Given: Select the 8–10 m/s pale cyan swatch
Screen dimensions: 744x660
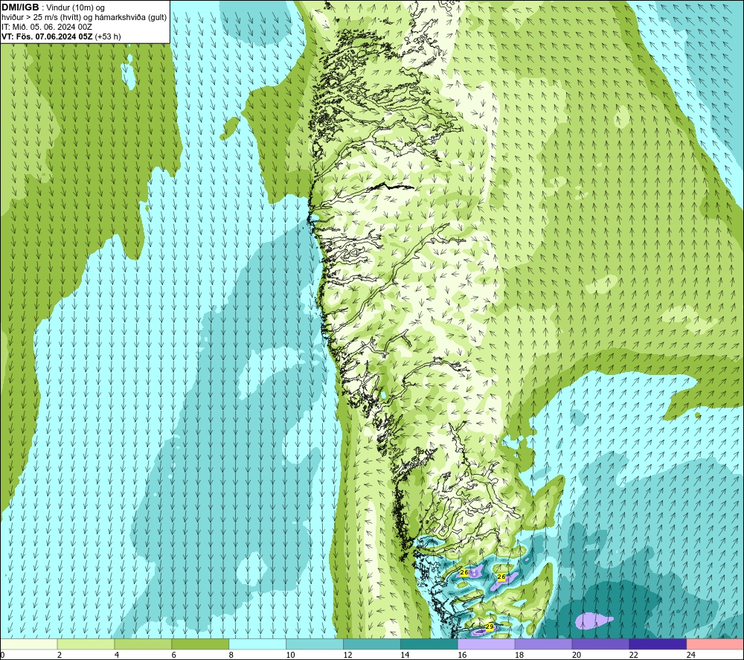Looking at the screenshot, I should coord(257,644).
